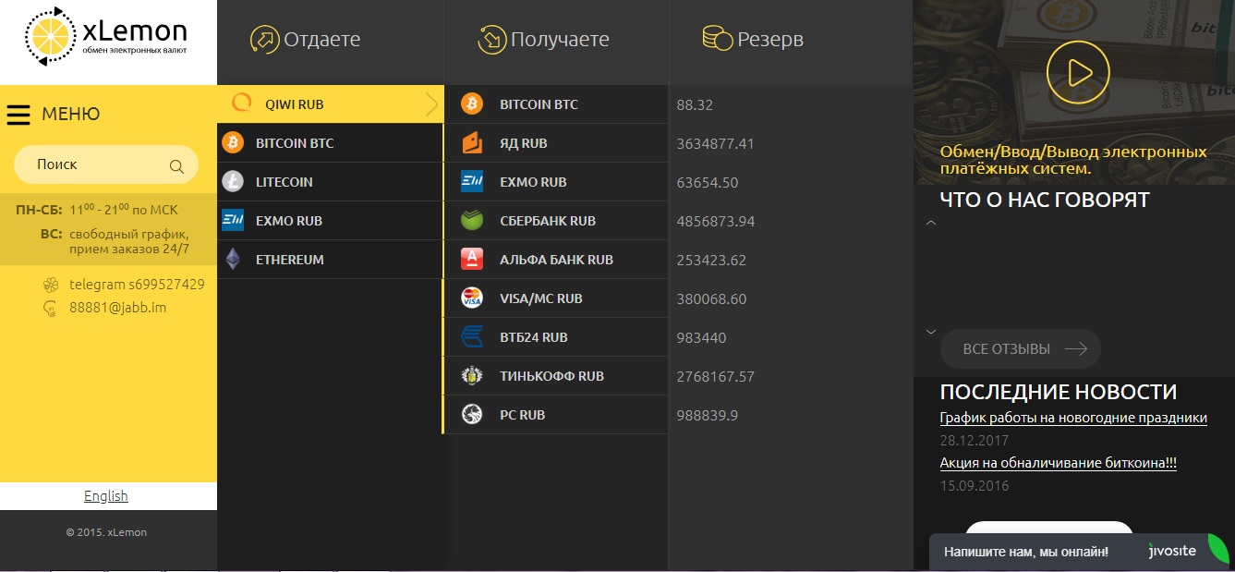This screenshot has height=572, width=1235.
Task: Choose ТИНЬКОФФ RUB in the Получаете column
Action: tap(551, 376)
